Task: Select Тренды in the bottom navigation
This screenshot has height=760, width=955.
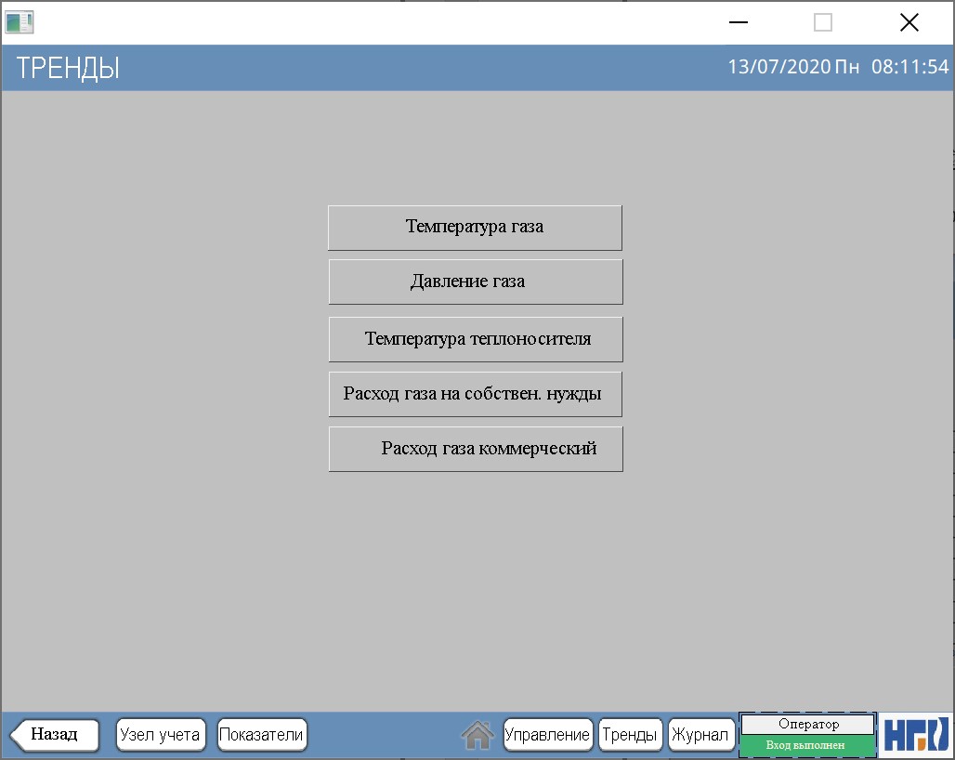Action: (x=630, y=735)
